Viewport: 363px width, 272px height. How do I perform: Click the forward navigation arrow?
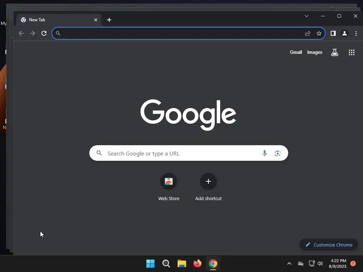33,33
